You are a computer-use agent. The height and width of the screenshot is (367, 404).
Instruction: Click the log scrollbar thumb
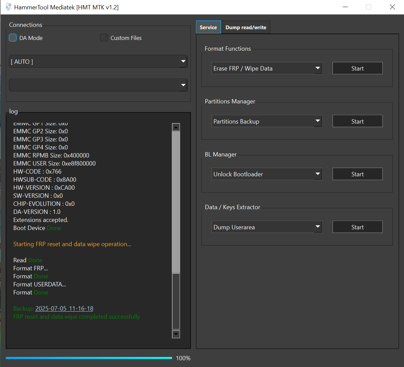coord(176,301)
